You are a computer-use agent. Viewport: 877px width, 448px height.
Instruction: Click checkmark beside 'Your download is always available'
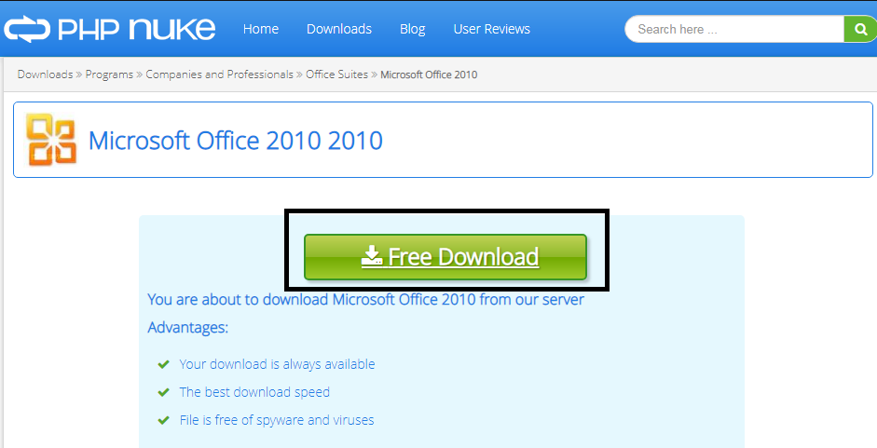coord(163,365)
